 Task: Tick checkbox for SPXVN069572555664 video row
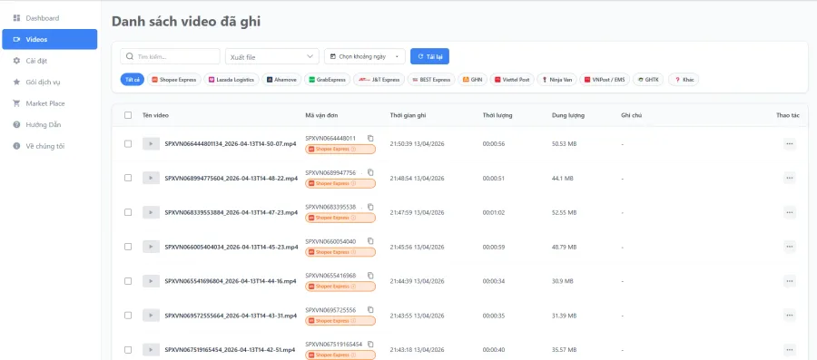128,316
